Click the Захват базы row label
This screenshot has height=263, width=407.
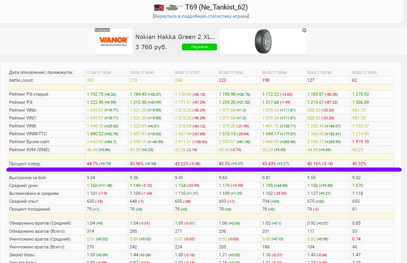22,255
